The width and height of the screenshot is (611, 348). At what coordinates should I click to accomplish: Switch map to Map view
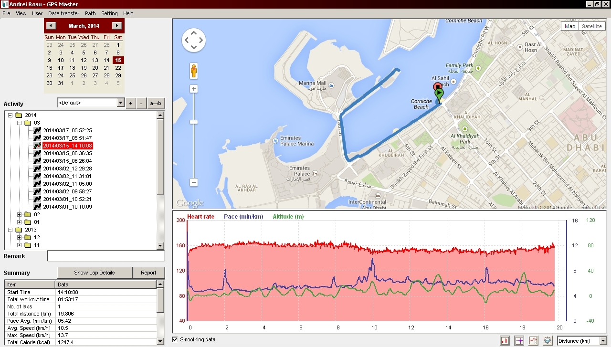(570, 26)
